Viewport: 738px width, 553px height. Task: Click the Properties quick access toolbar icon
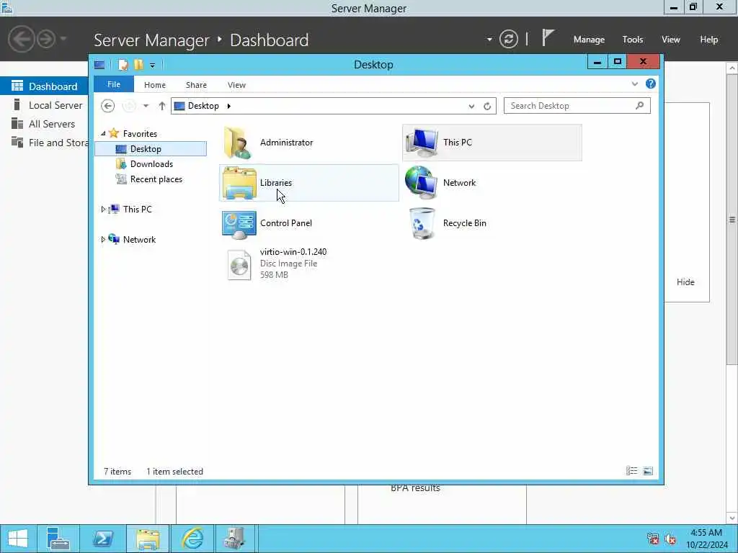(123, 64)
